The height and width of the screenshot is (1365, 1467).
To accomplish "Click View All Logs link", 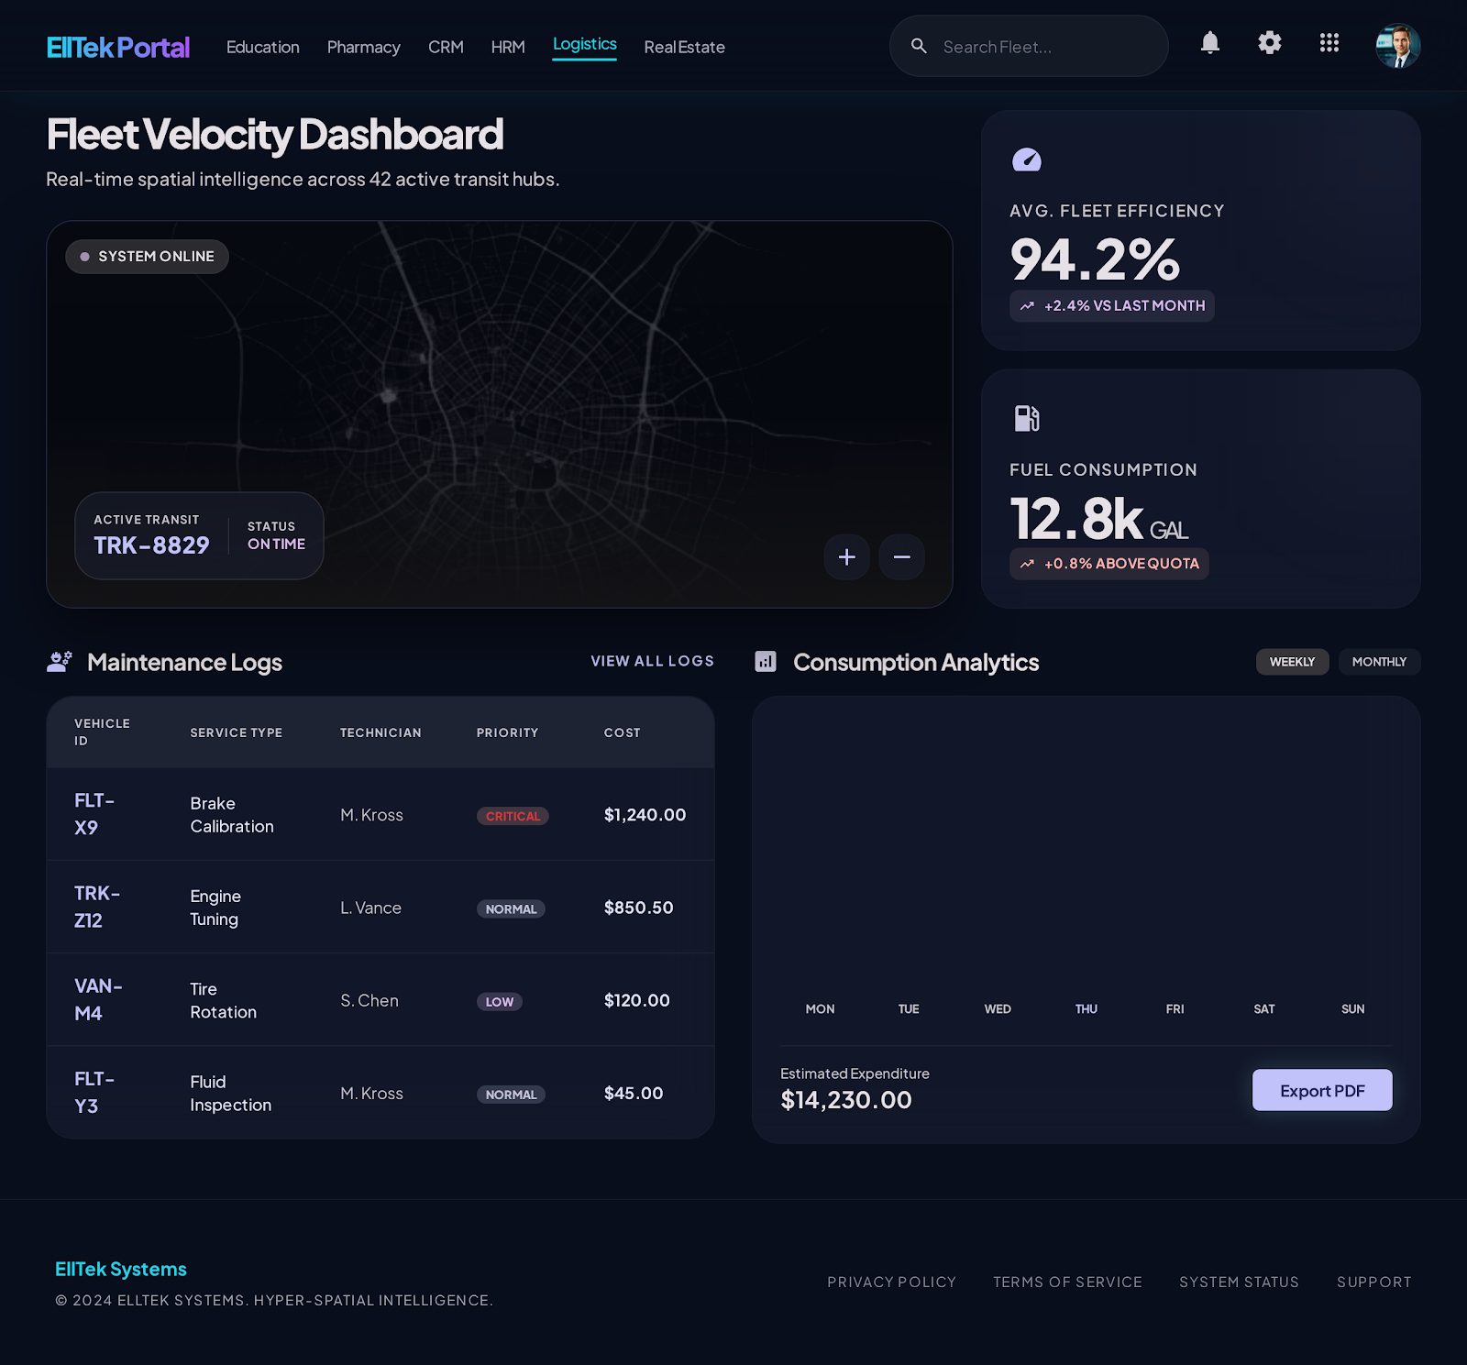I will [652, 661].
